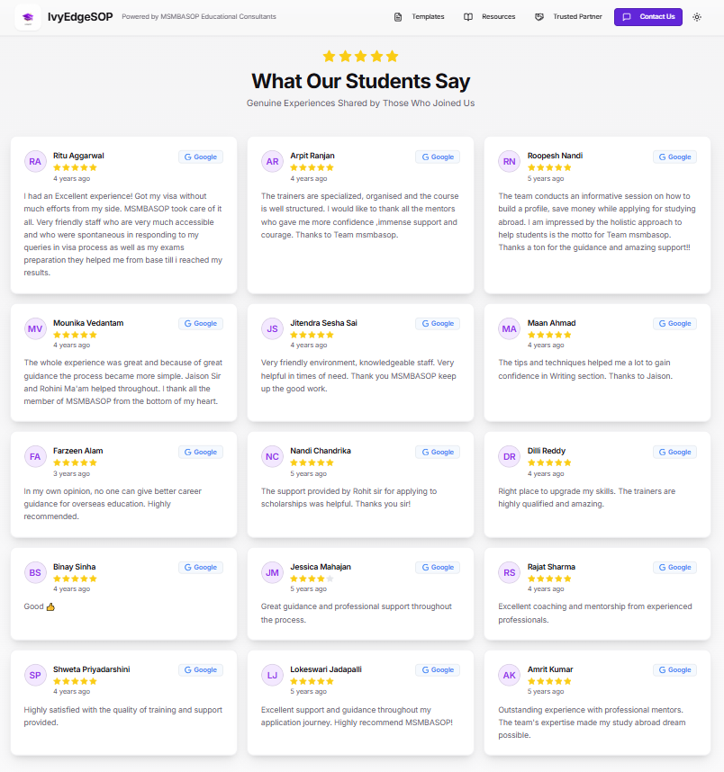Go to the Trusted Partner page
Screen dimensions: 724x772
[x=568, y=17]
